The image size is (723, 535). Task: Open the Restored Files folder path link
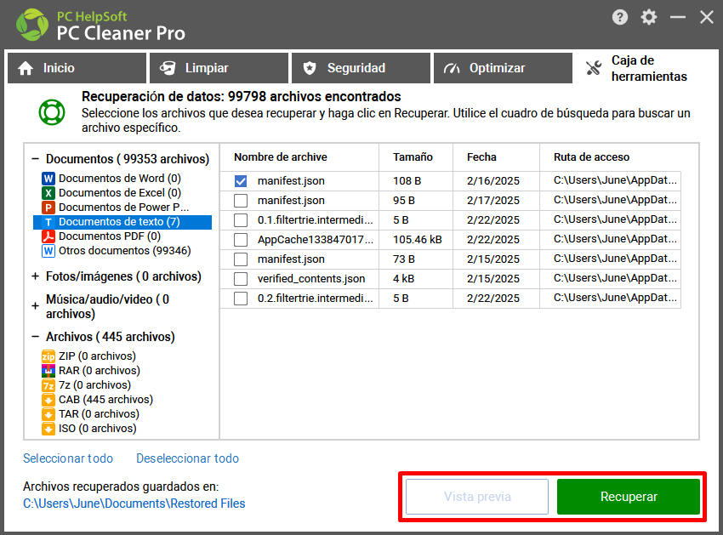pyautogui.click(x=134, y=504)
